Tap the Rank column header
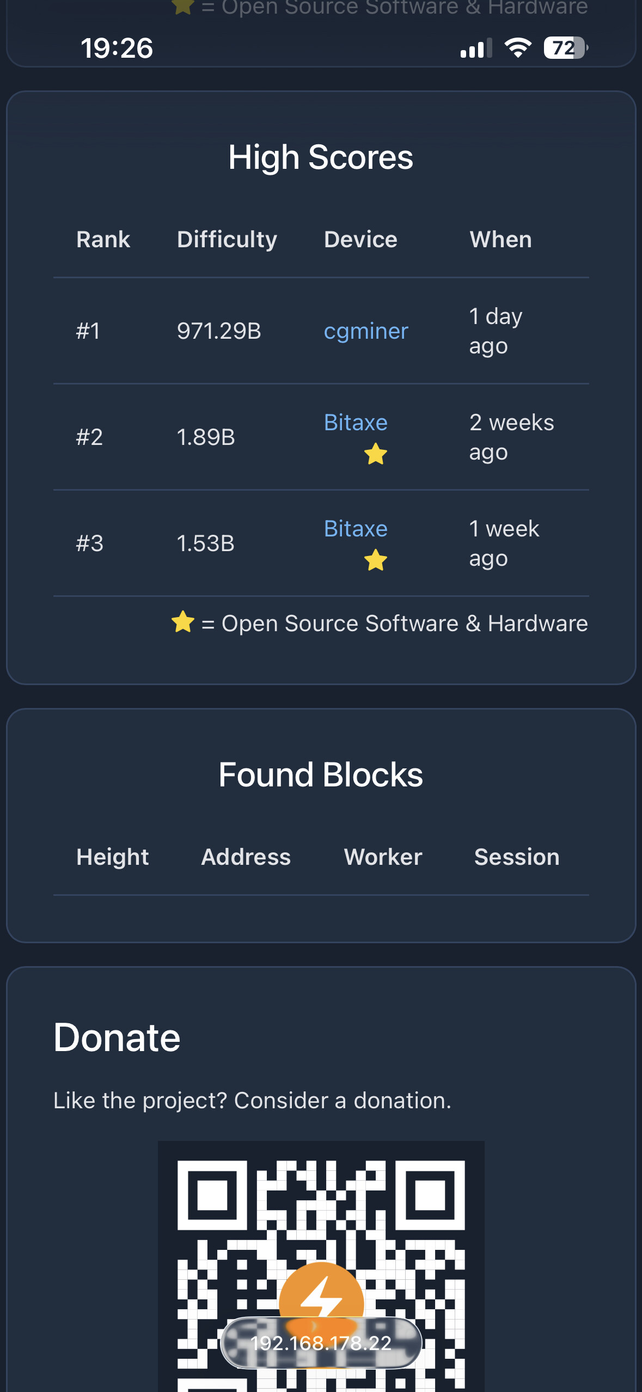This screenshot has width=642, height=1392. point(103,240)
